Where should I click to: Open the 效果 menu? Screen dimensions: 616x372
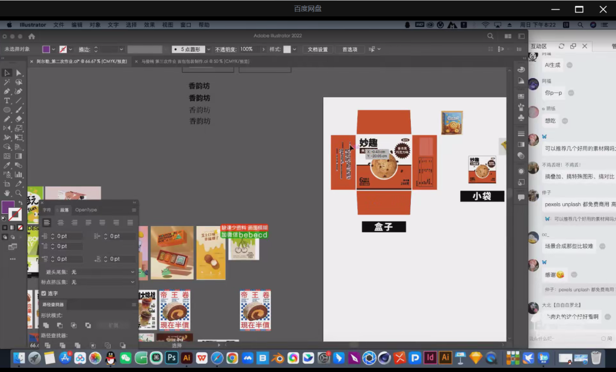pos(149,25)
